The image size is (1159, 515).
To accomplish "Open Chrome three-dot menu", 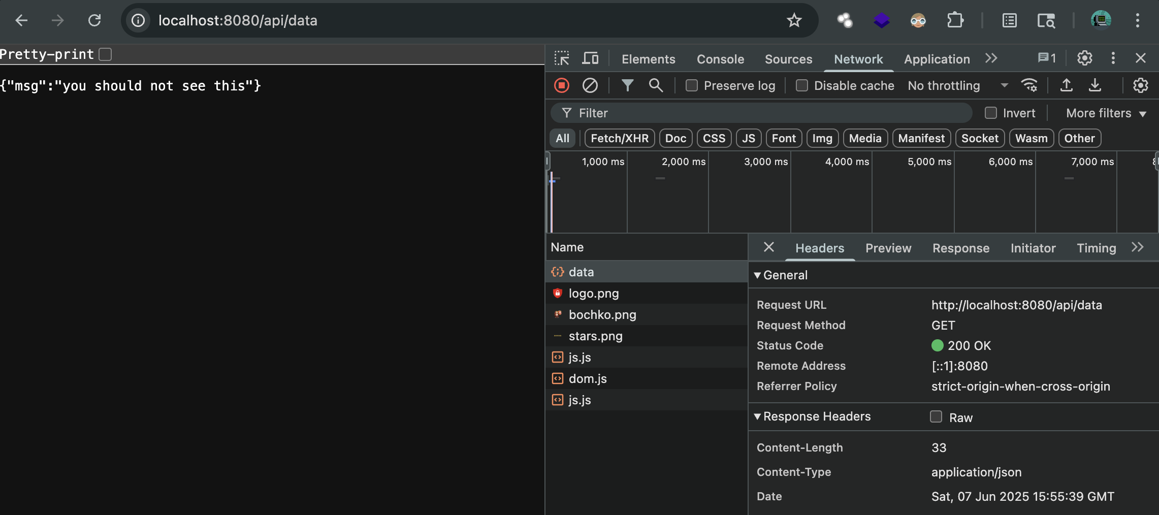I will (1138, 20).
